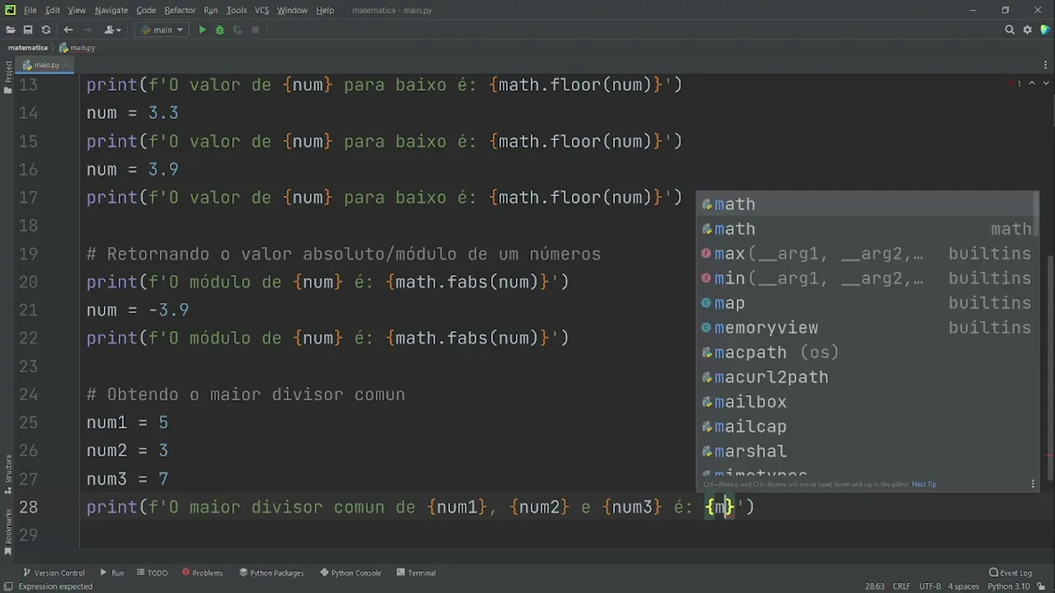1055x593 pixels.
Task: Start debugging with the green bug icon
Action: (220, 30)
